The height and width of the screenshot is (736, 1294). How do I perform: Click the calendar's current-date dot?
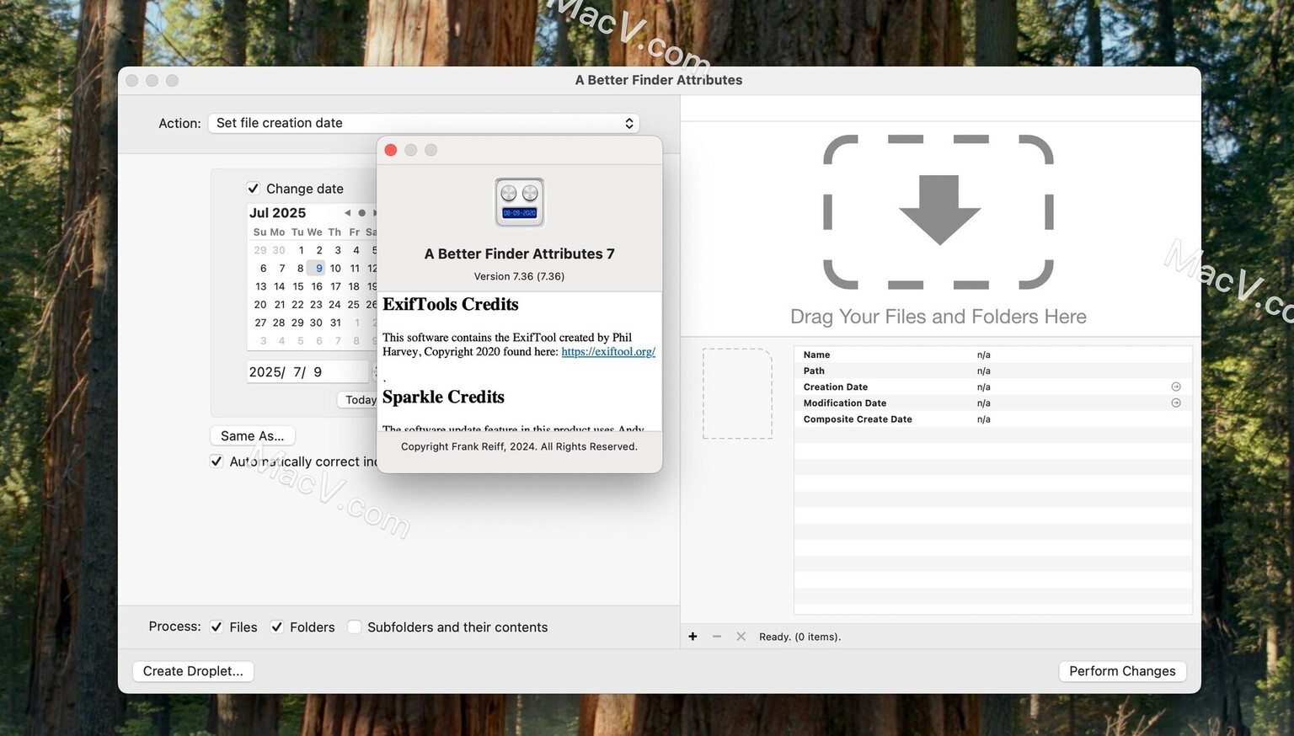click(x=361, y=213)
